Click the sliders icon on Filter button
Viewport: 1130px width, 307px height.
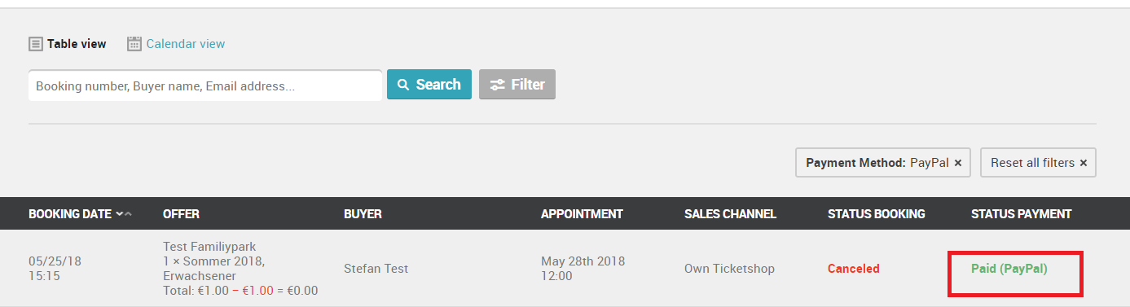coord(497,85)
